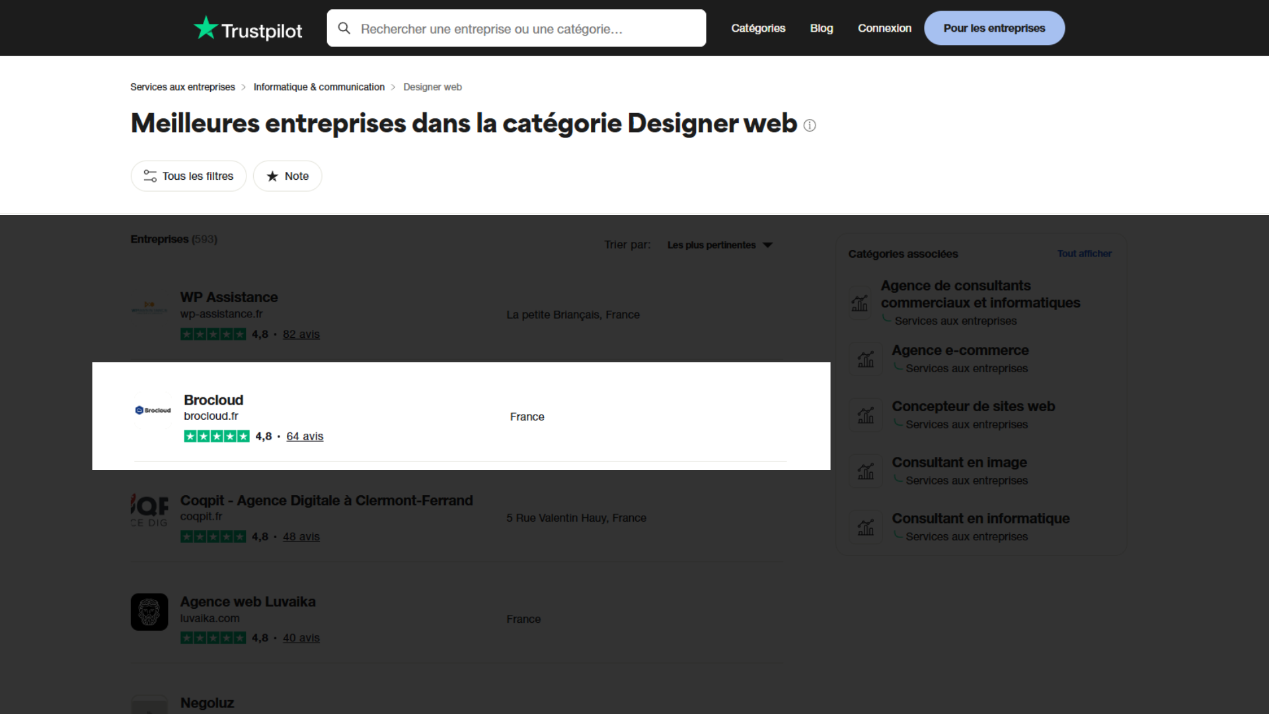Click the 'Trier par:' label
The image size is (1269, 714).
[627, 245]
